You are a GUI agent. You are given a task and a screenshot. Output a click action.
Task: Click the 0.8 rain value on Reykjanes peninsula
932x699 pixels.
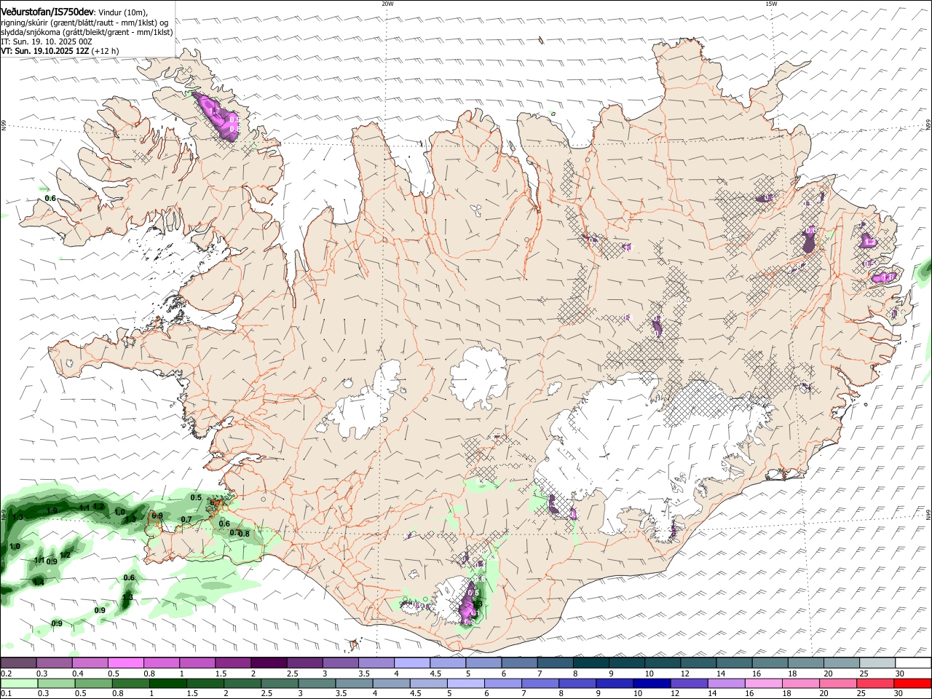(244, 534)
